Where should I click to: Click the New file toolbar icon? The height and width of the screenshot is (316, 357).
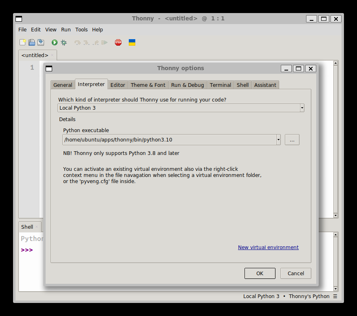tap(23, 42)
